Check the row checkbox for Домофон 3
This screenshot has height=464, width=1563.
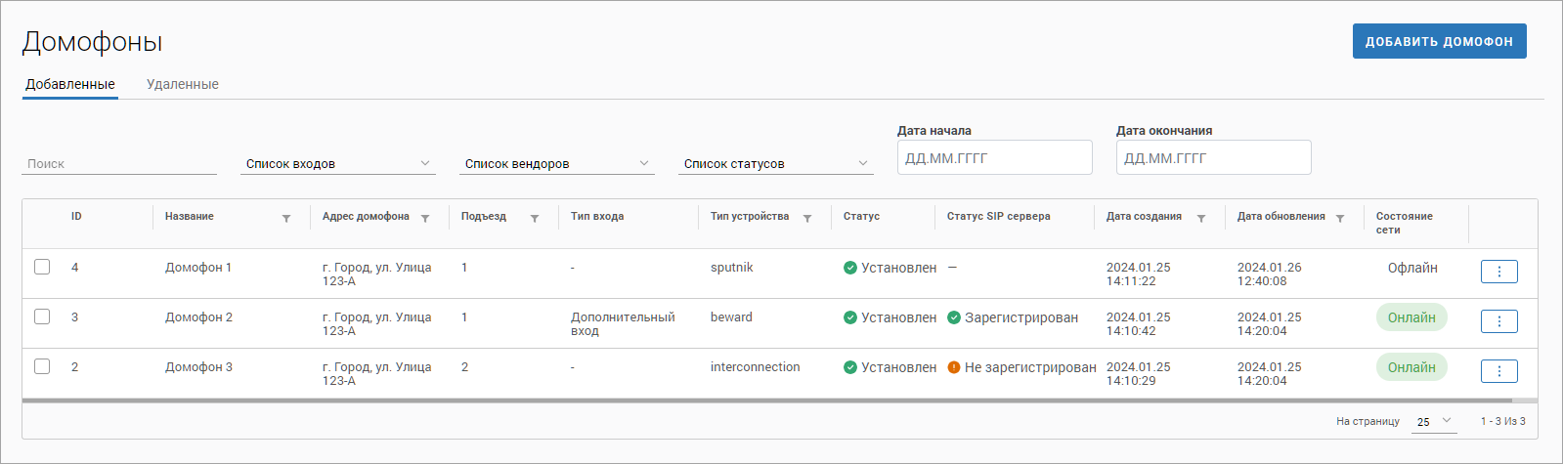coord(42,366)
